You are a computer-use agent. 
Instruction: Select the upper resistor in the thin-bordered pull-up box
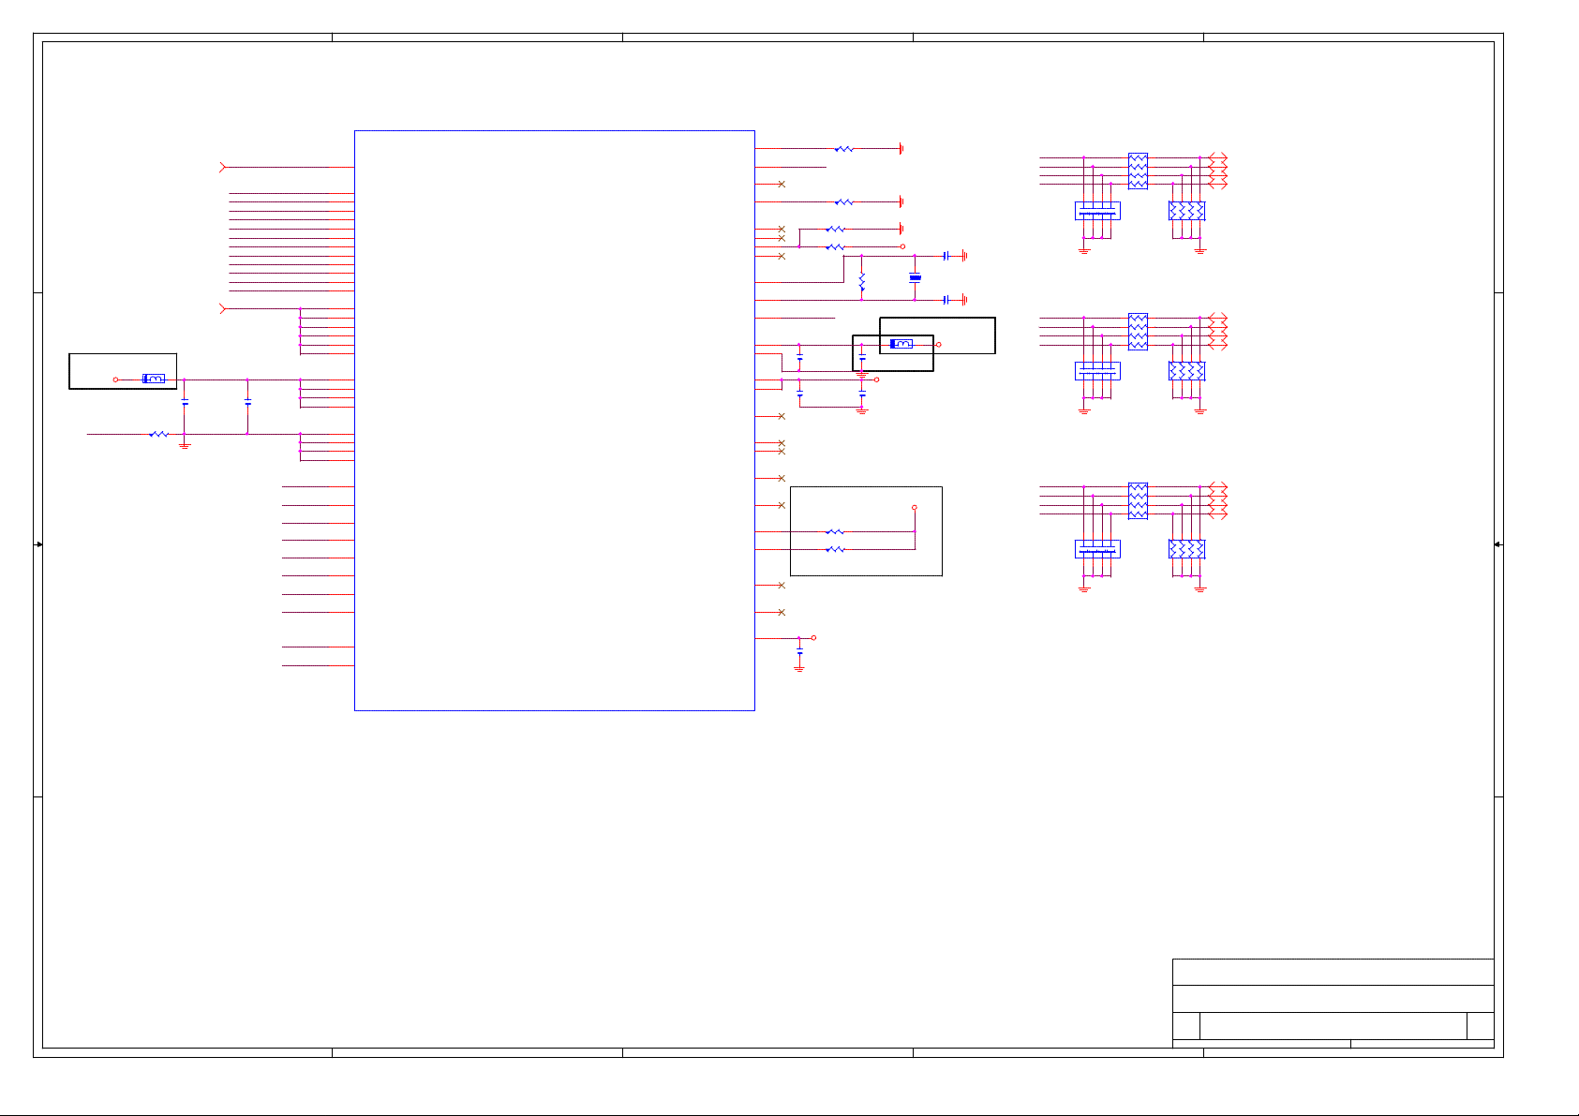835,531
